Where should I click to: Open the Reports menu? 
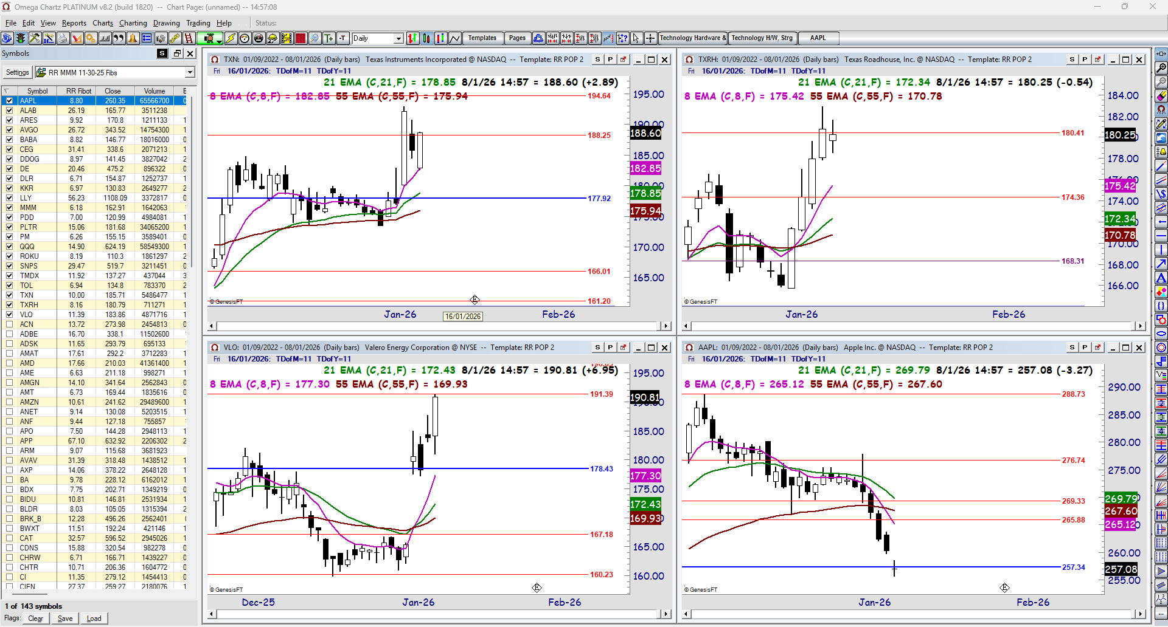pyautogui.click(x=74, y=23)
